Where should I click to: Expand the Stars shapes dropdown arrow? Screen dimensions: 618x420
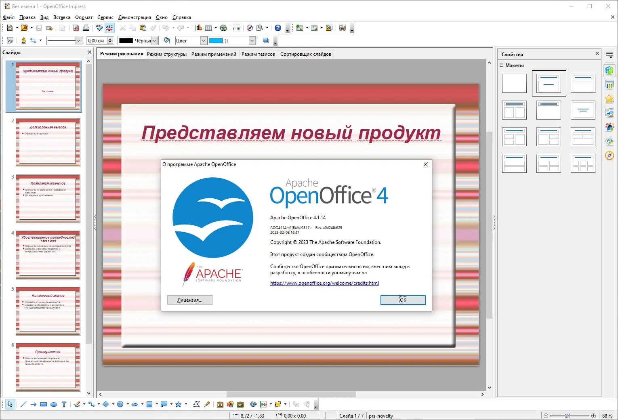point(186,404)
